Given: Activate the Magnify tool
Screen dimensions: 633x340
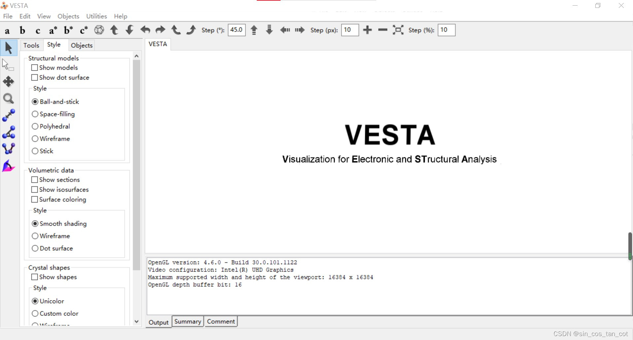Looking at the screenshot, I should [9, 98].
